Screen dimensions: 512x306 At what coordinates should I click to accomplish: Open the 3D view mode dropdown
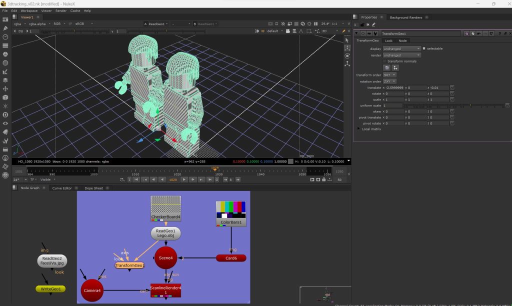click(x=330, y=31)
